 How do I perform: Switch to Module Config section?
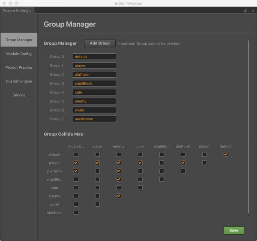tap(19, 54)
